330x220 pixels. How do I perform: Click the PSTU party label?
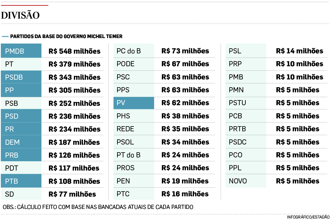[x=237, y=103]
